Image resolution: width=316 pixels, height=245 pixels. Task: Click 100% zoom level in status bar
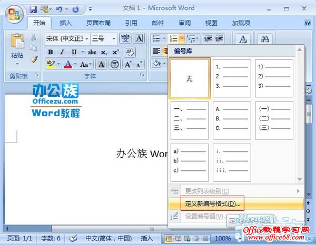click(223, 239)
